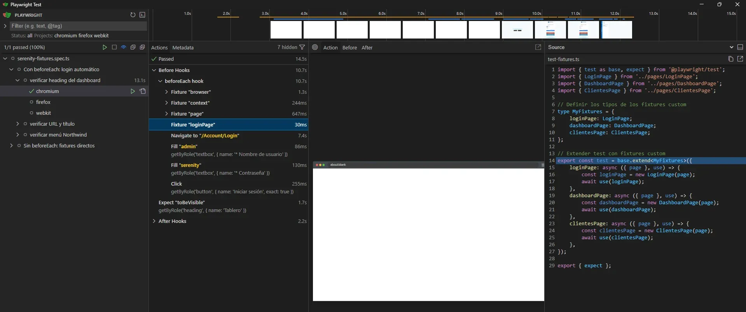The height and width of the screenshot is (312, 746).
Task: Click source line 14 'export const test'
Action: click(645, 160)
